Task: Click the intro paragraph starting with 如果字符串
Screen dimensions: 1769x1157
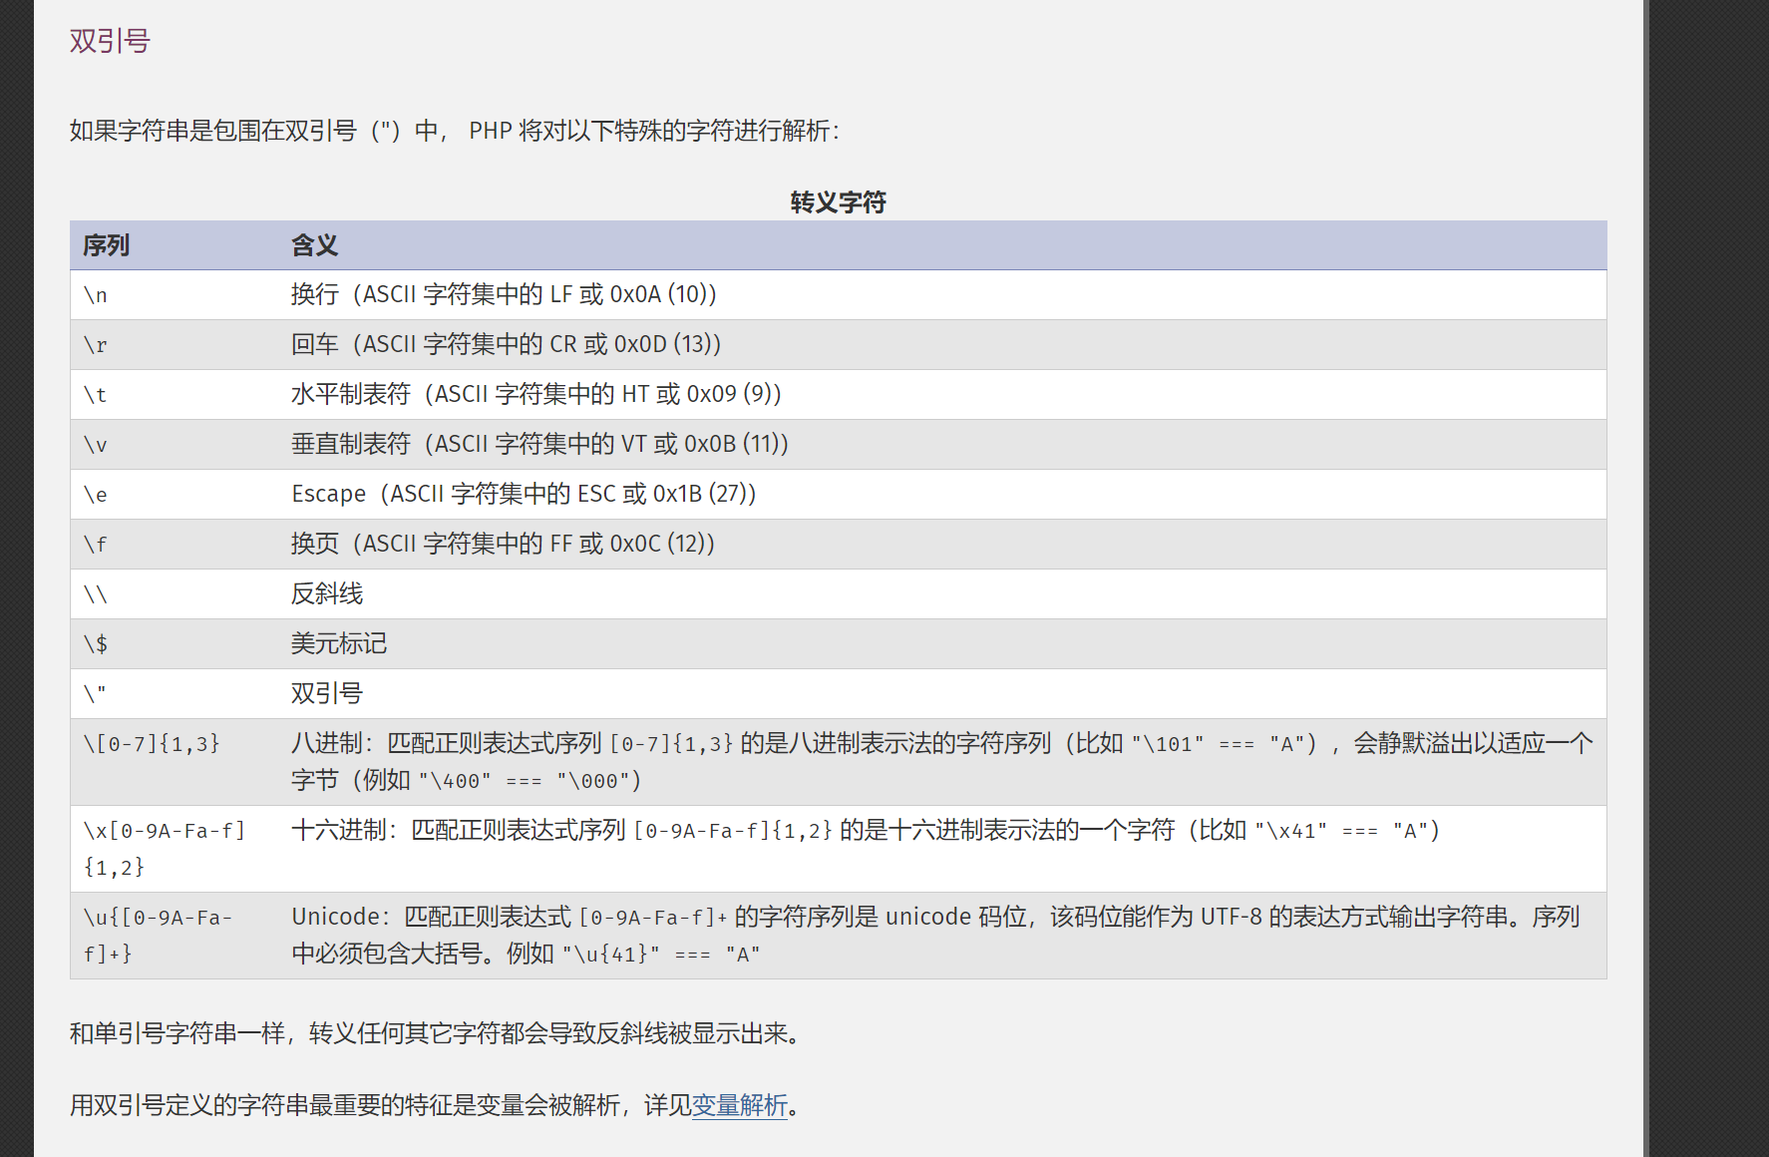Action: (x=454, y=131)
